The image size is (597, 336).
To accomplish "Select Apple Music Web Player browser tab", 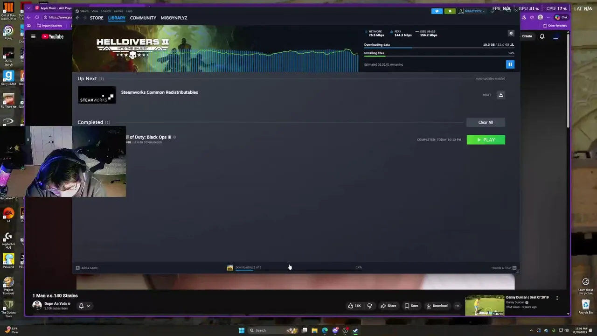I will coord(53,8).
